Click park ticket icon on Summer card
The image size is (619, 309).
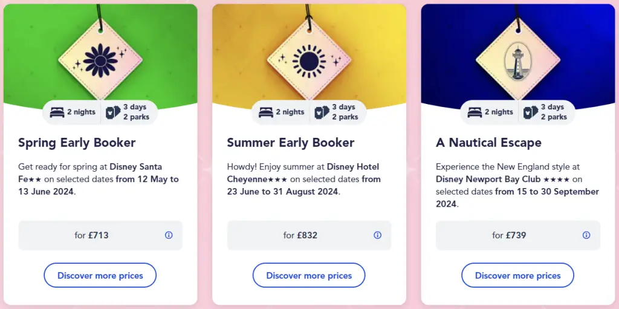tap(322, 112)
